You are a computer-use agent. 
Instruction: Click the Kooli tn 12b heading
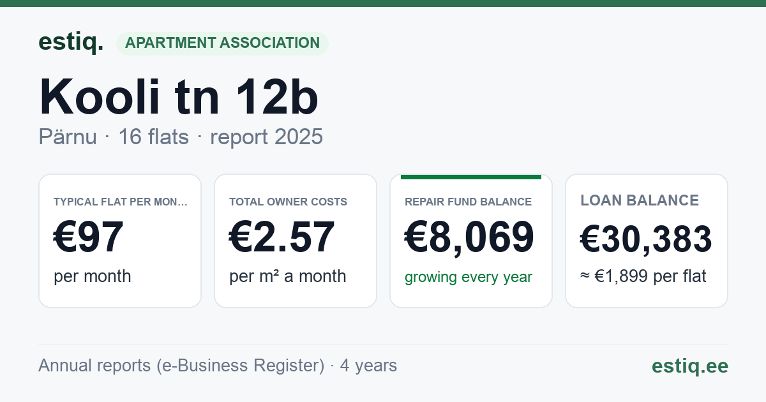(x=179, y=97)
